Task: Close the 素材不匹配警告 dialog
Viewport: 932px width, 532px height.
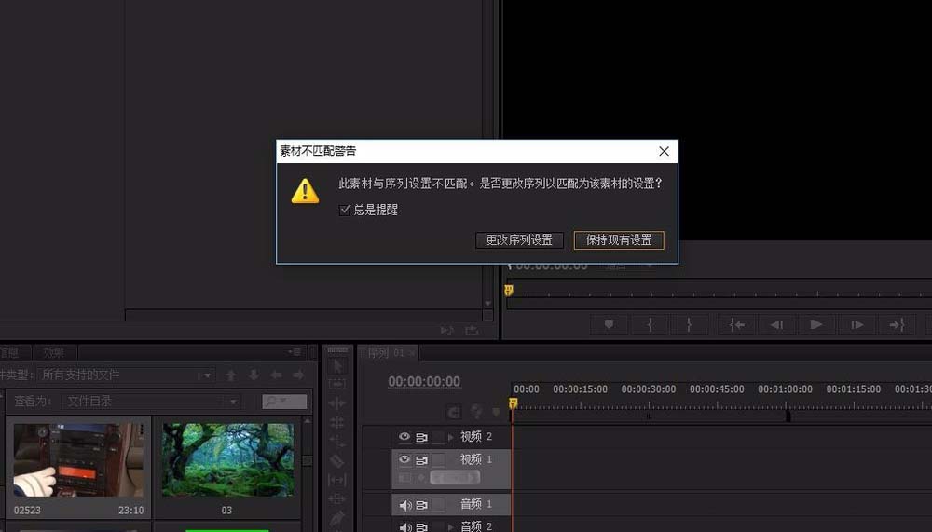Action: pos(664,152)
